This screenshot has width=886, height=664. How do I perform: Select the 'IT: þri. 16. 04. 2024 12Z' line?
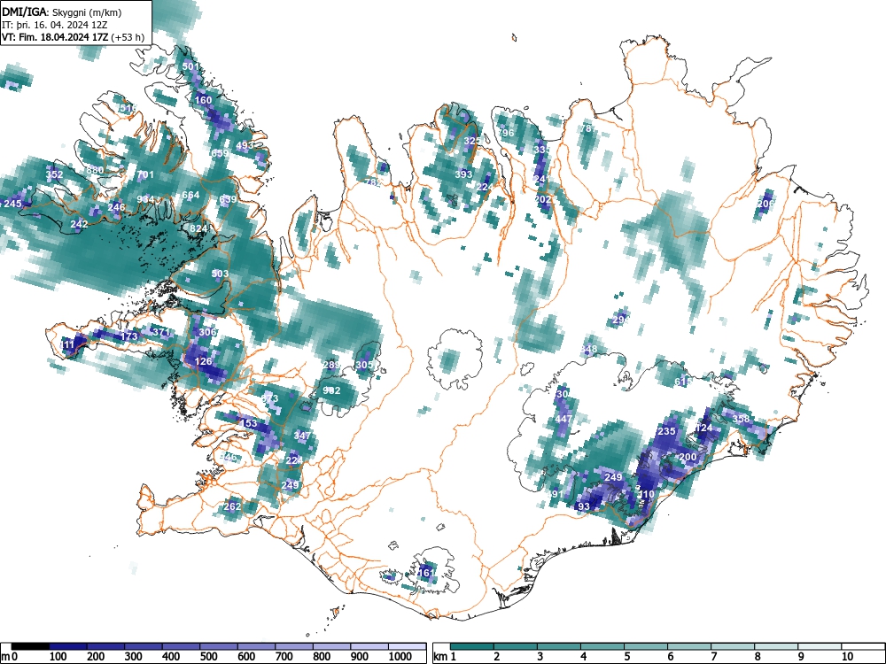[x=55, y=25]
